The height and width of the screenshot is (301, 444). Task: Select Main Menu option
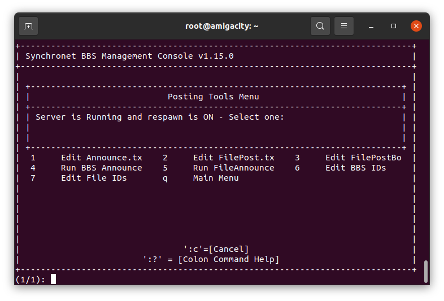coord(216,178)
